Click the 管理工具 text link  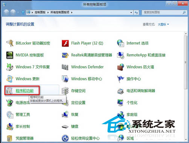(x=23, y=114)
